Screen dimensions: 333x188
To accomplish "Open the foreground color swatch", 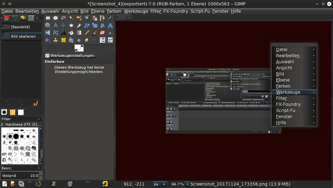I will click(x=78, y=47).
